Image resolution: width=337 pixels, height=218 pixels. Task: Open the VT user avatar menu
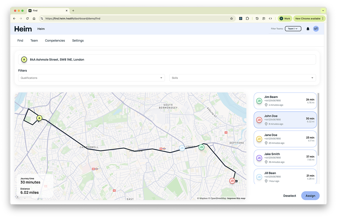click(316, 29)
